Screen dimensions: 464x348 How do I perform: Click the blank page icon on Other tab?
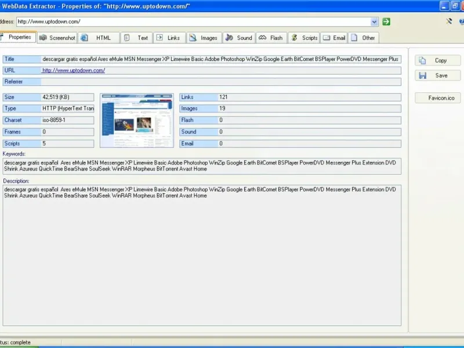click(x=354, y=38)
